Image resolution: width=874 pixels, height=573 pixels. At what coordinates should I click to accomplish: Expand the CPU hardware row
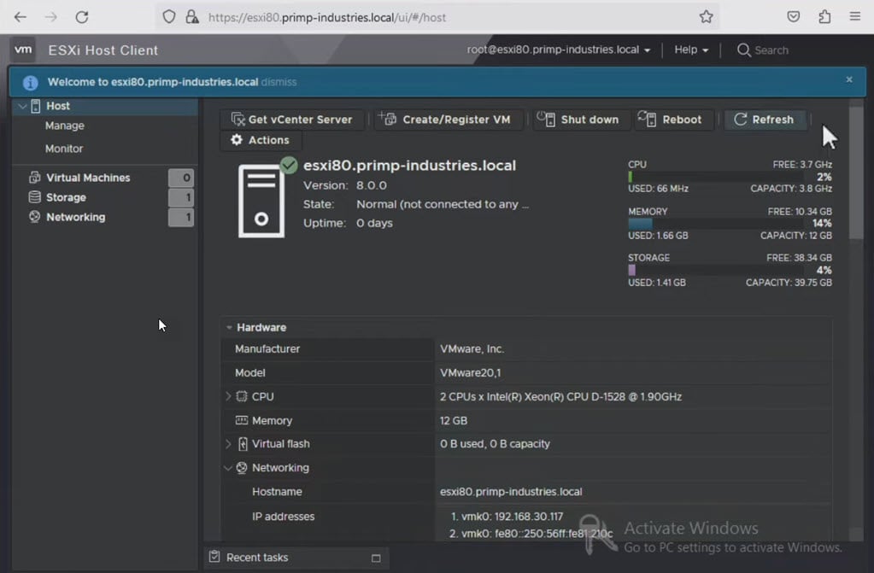coord(228,396)
